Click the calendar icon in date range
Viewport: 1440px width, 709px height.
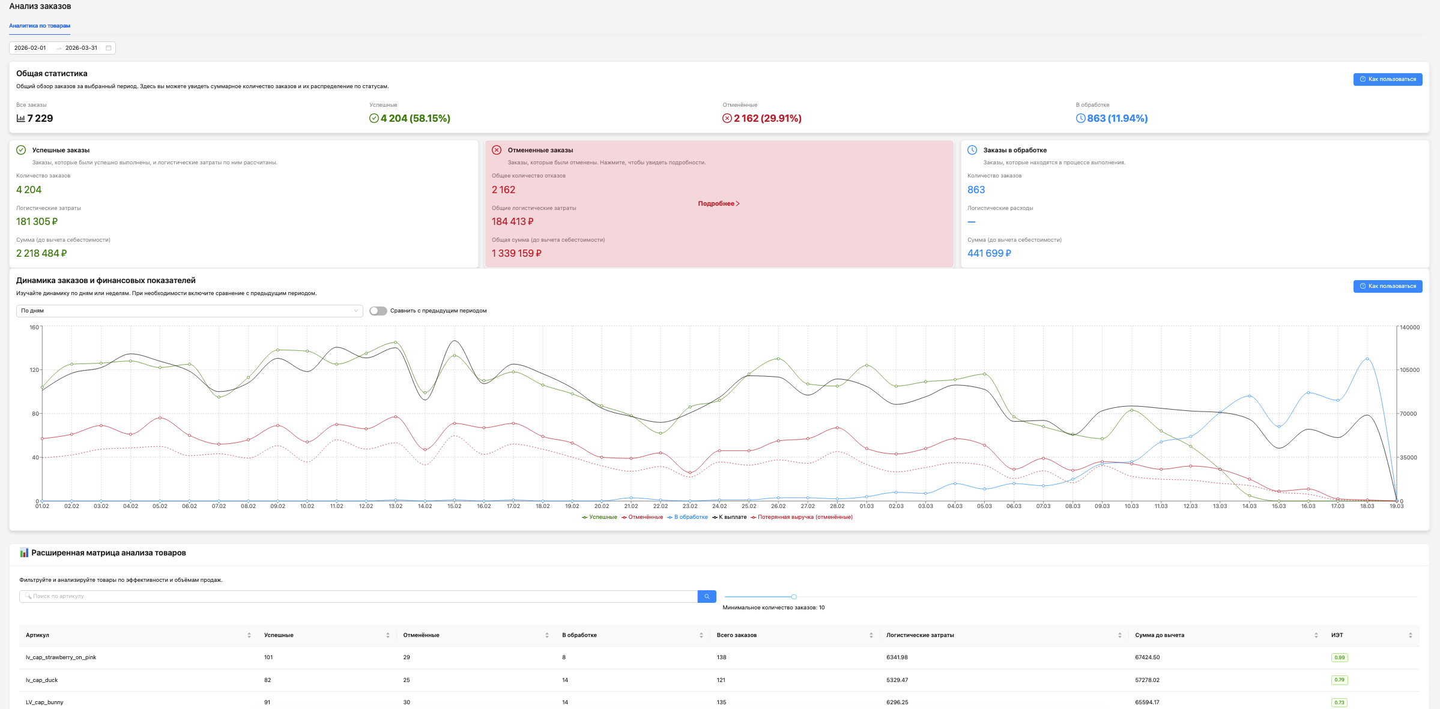(109, 48)
